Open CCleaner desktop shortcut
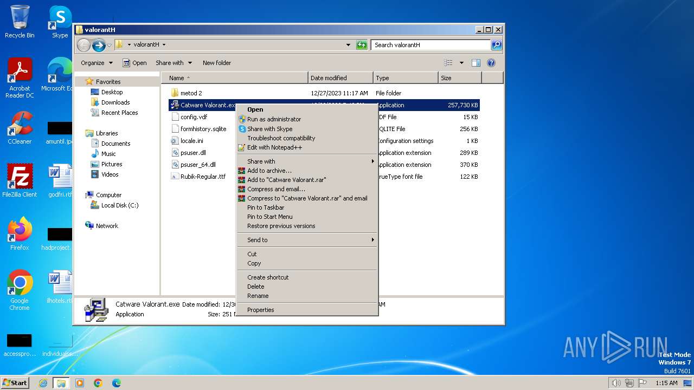This screenshot has width=694, height=390. [20, 128]
